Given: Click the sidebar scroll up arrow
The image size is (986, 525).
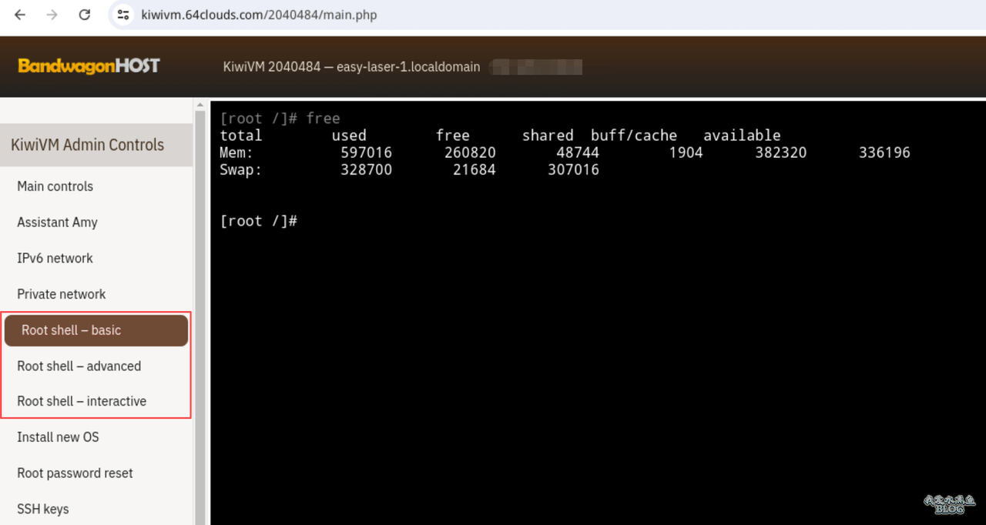Looking at the screenshot, I should pos(200,105).
